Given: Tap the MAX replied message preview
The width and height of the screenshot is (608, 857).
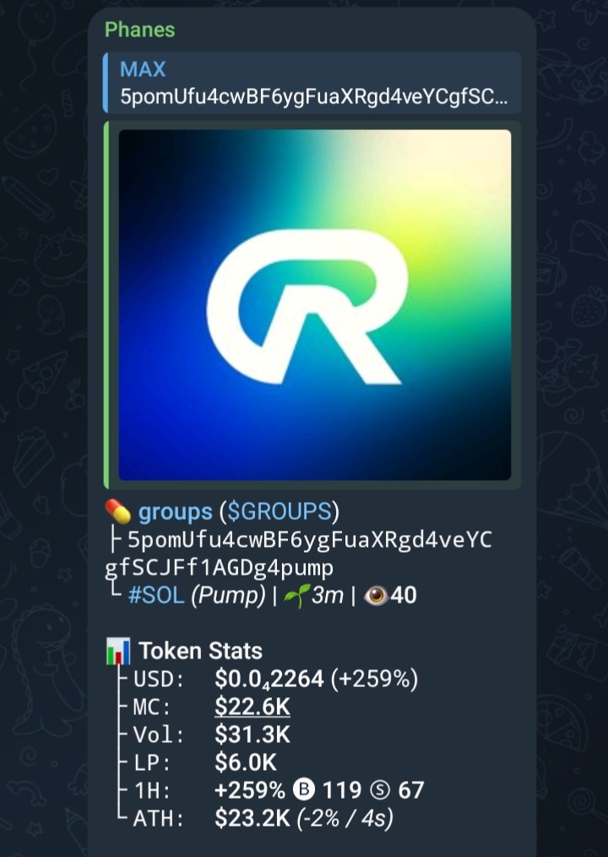Looking at the screenshot, I should pos(312,83).
